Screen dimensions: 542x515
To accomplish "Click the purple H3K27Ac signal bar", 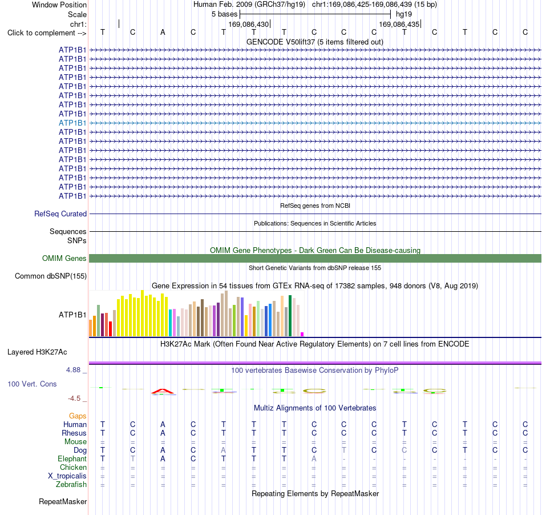I will (x=316, y=363).
